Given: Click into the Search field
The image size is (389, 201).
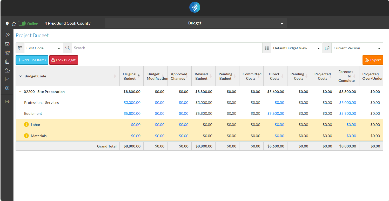Looking at the screenshot, I should coord(166,48).
